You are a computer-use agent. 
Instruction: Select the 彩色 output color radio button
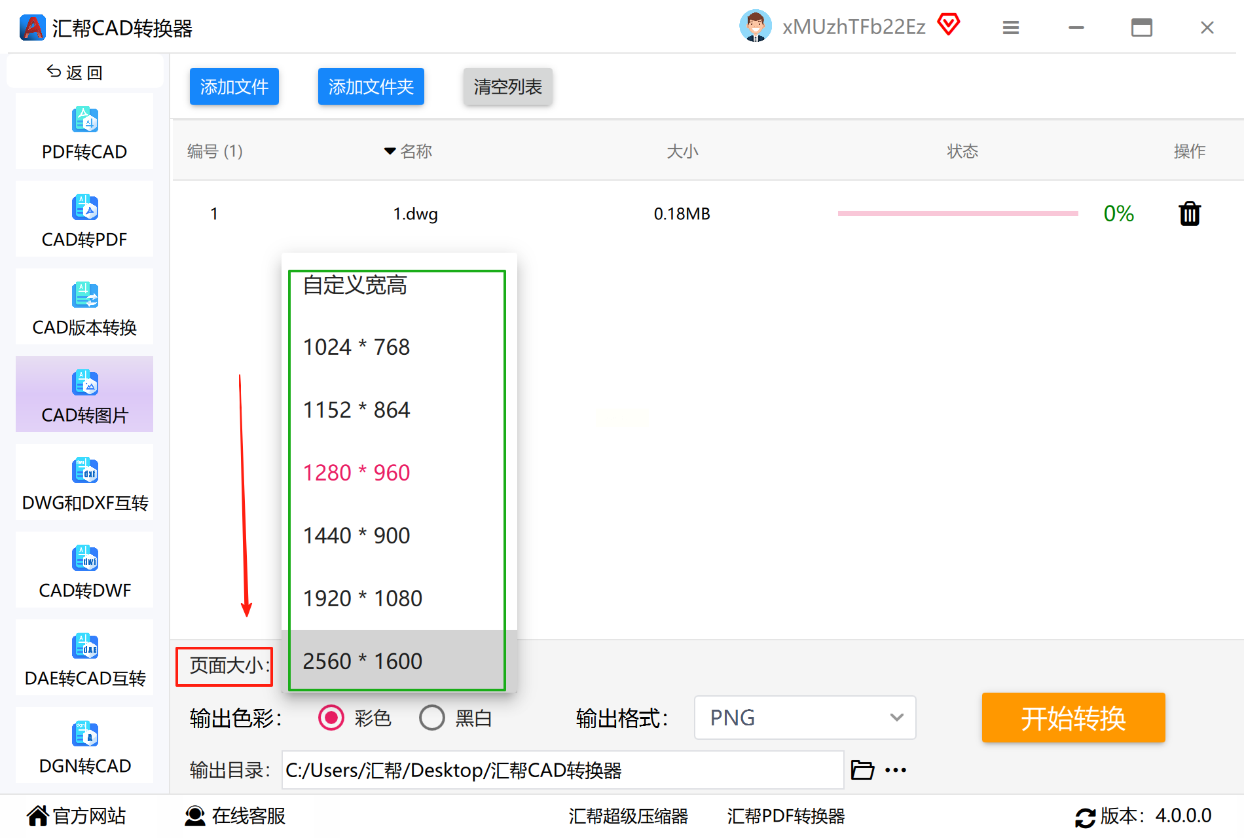[x=331, y=718]
